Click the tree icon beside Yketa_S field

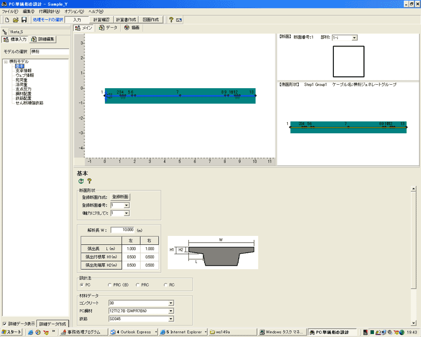(4, 32)
